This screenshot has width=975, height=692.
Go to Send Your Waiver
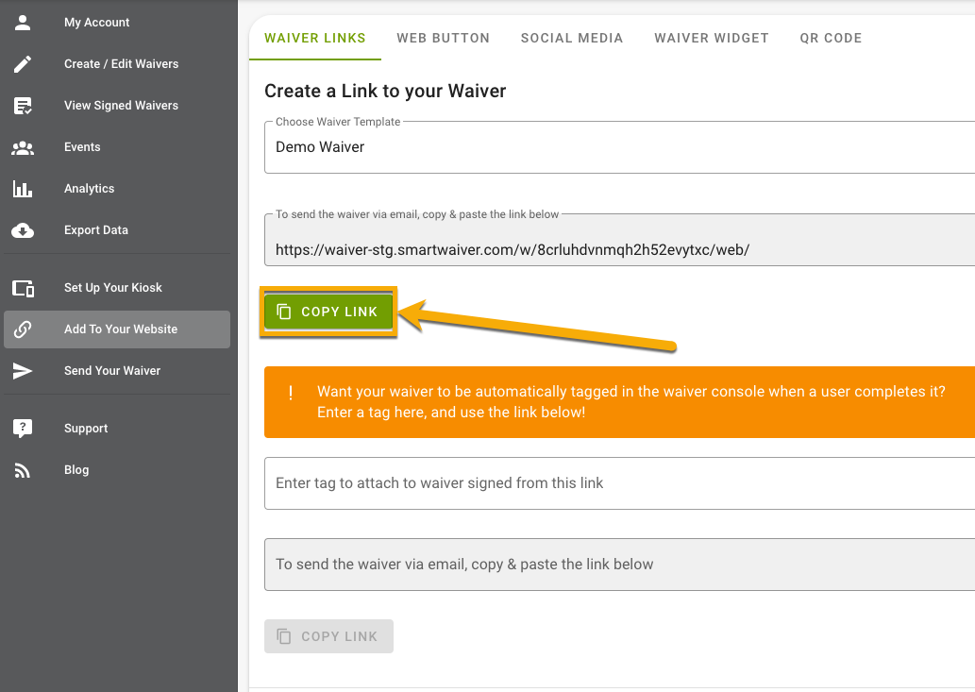pos(117,371)
